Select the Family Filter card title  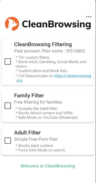[29, 96]
